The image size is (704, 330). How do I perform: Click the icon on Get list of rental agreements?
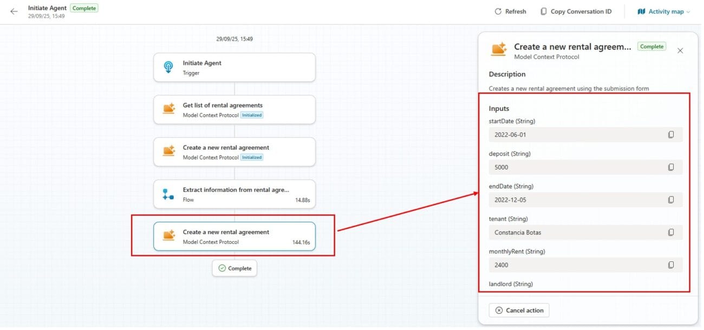click(x=169, y=109)
